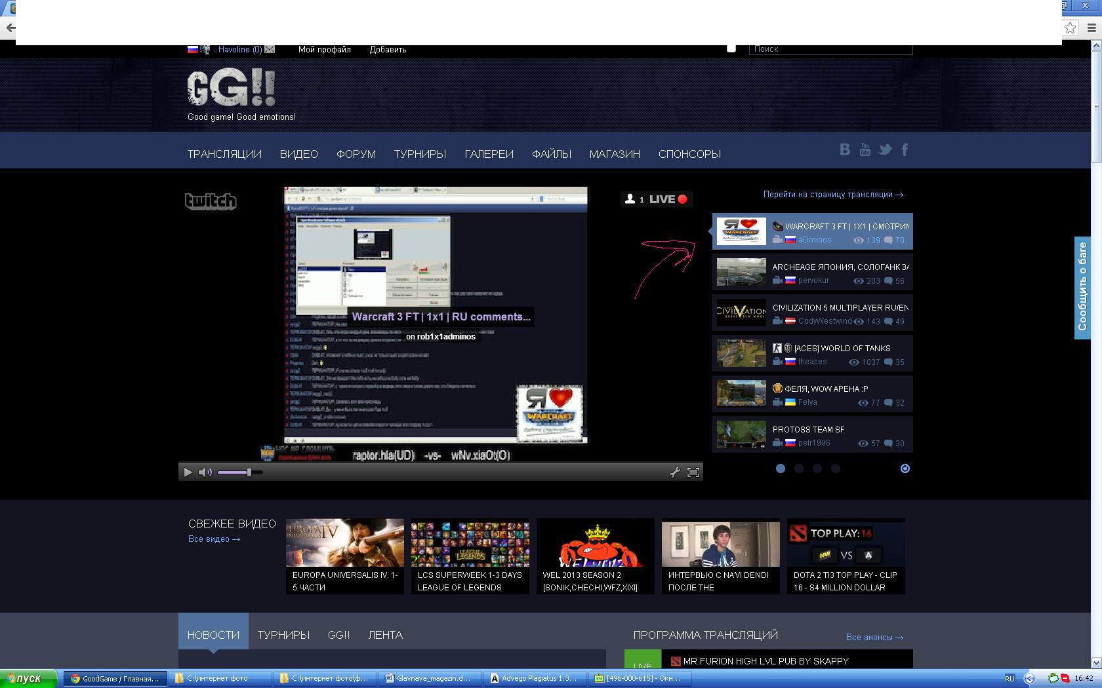Open the МАГАЗИН menu item
This screenshot has width=1102, height=688.
point(615,154)
